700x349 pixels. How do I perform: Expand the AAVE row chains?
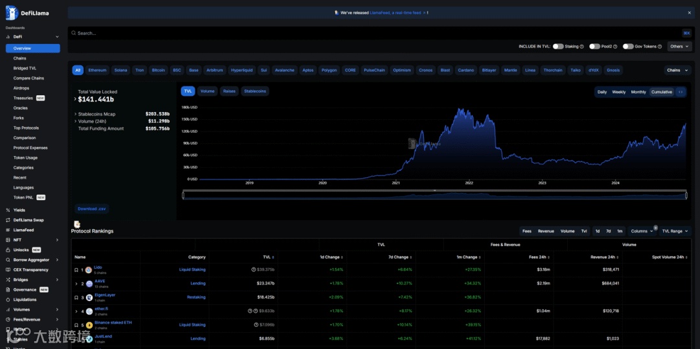coord(76,284)
